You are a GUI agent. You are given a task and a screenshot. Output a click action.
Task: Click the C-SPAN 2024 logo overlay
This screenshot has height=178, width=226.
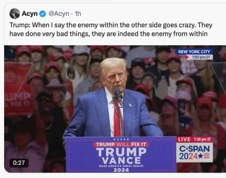tap(195, 152)
